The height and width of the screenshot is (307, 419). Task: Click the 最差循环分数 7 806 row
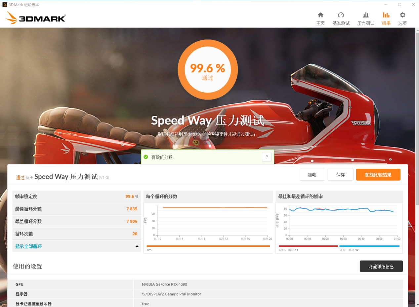coord(77,221)
